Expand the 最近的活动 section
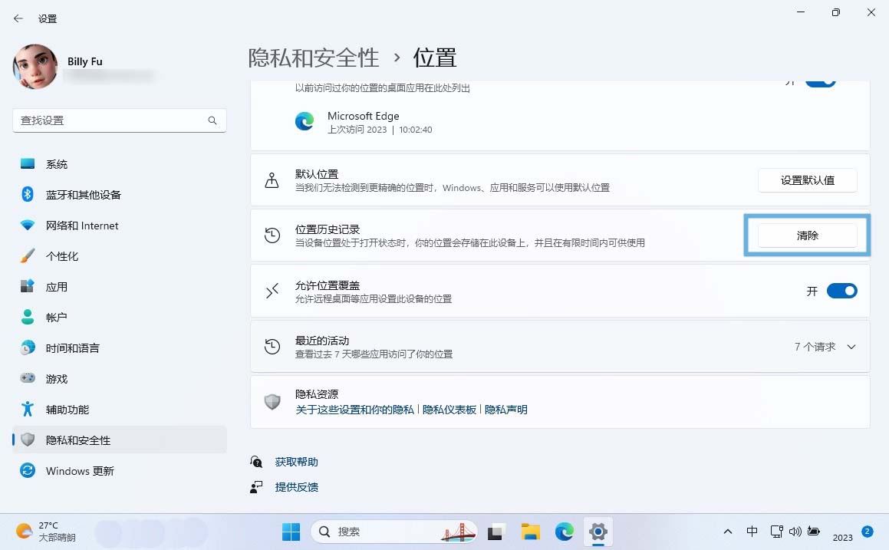Image resolution: width=889 pixels, height=550 pixels. click(851, 347)
